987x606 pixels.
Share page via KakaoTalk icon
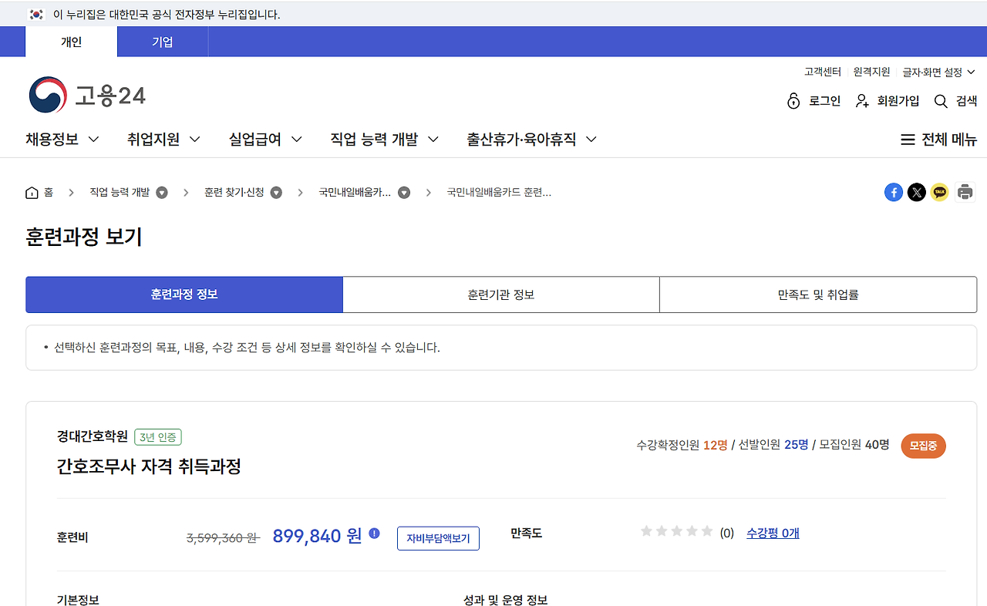[x=940, y=192]
